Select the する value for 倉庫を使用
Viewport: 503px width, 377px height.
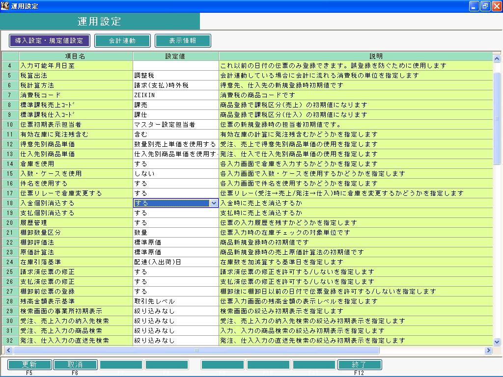176,164
